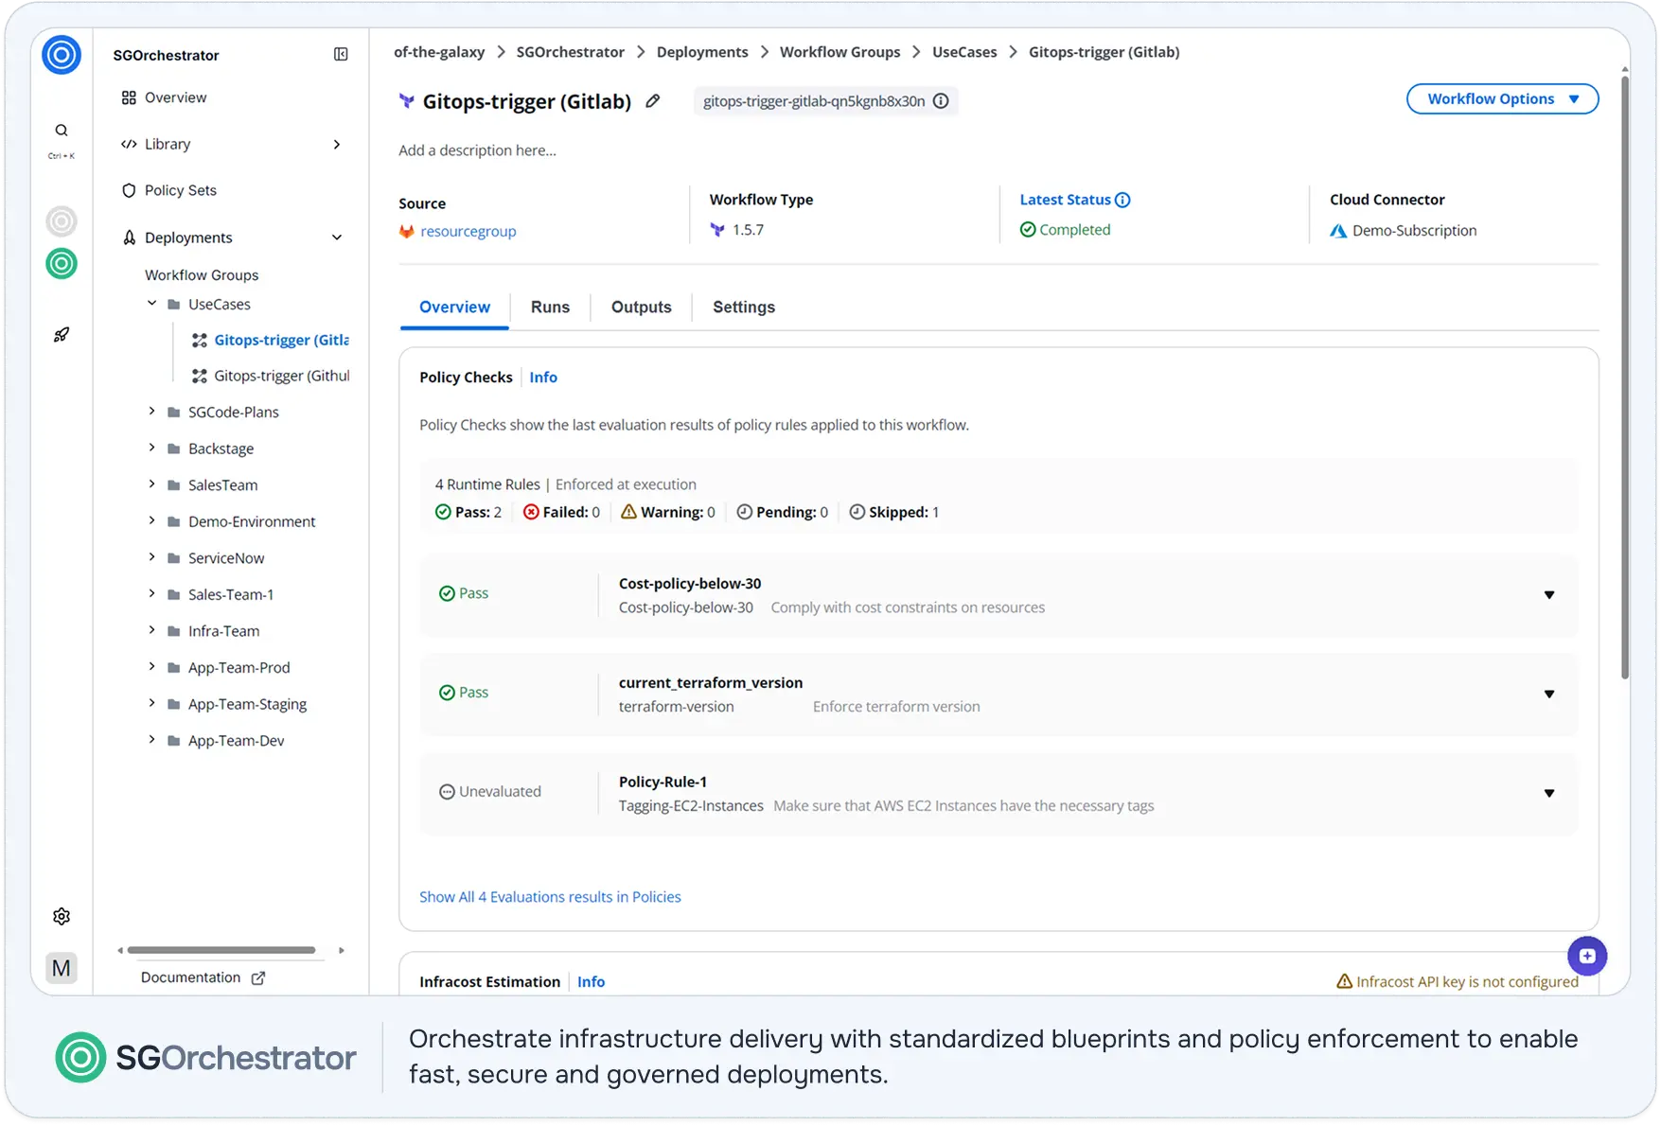
Task: Open the Workflow Options dropdown
Action: 1502,99
